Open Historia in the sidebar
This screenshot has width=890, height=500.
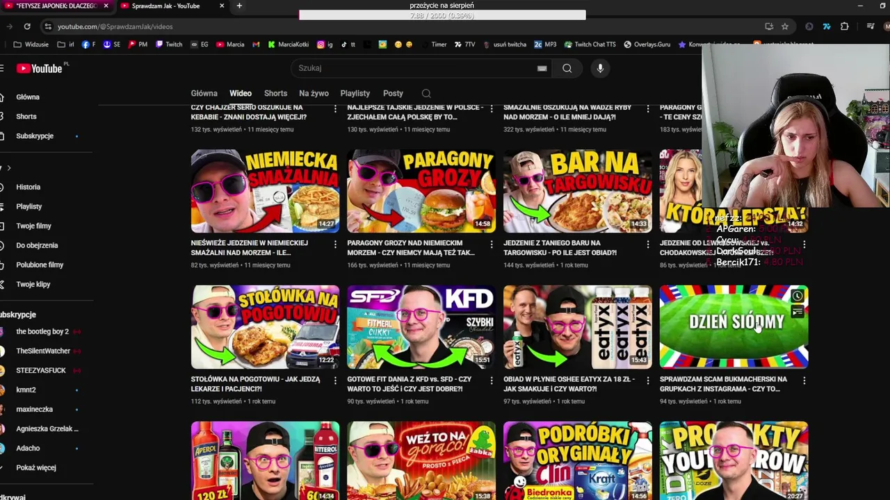(x=28, y=187)
